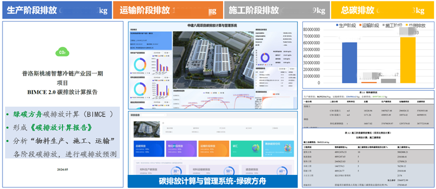This screenshot has height=189, width=436.
Task: Select the 总碳排放 yellow header tab
Action: pos(383,11)
